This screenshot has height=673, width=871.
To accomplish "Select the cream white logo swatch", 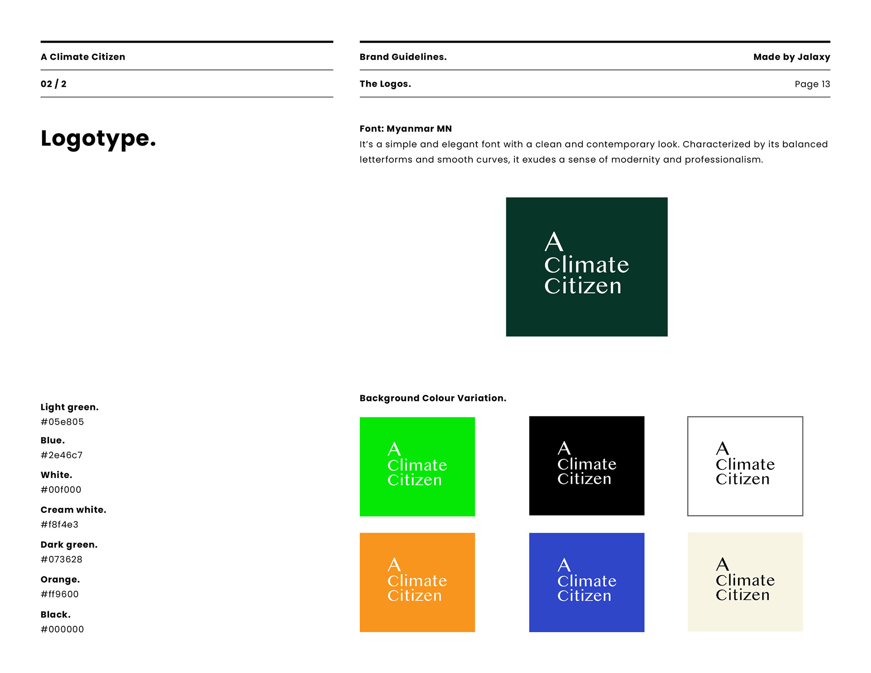I will 745,581.
